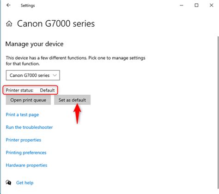Viewport: 219px width, 194px height.
Task: Maximize the Settings window
Action: coord(196,6)
